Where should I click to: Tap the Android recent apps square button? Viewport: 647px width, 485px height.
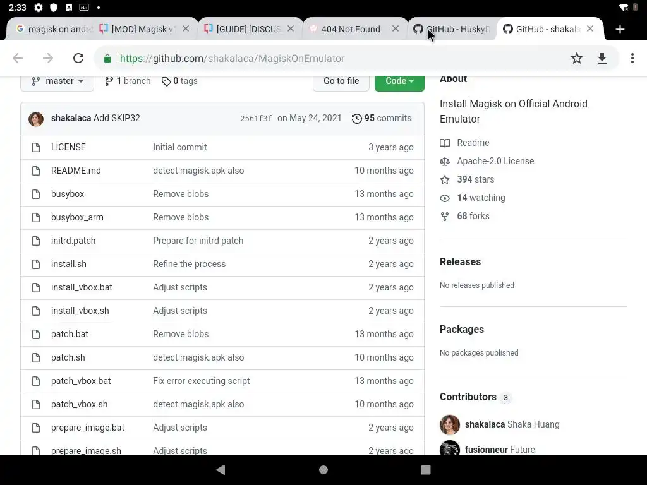click(x=425, y=470)
